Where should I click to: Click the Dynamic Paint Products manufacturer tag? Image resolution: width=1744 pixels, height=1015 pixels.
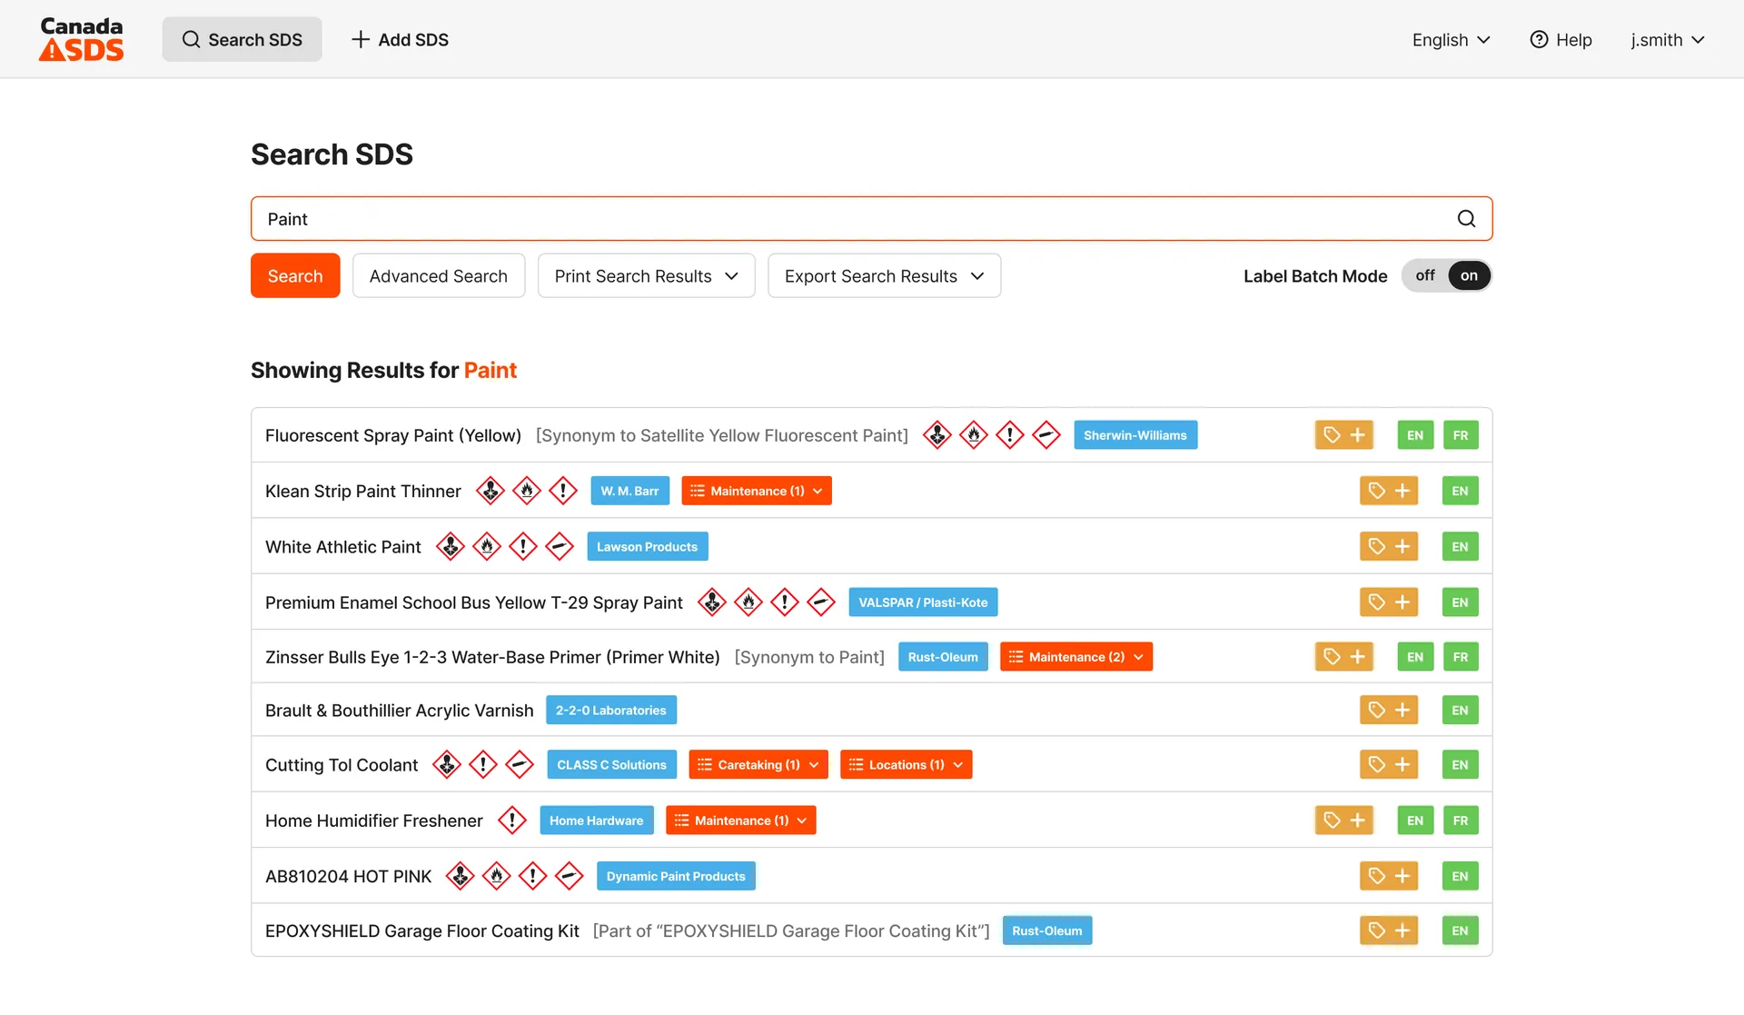coord(676,875)
